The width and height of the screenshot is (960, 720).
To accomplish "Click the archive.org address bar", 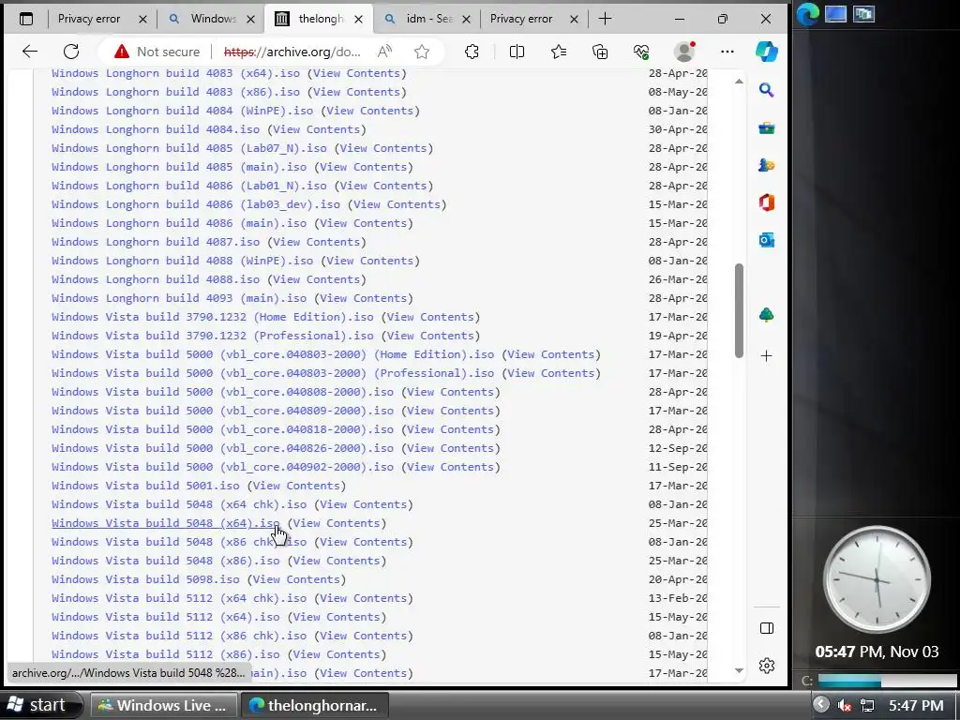I will coord(292,52).
